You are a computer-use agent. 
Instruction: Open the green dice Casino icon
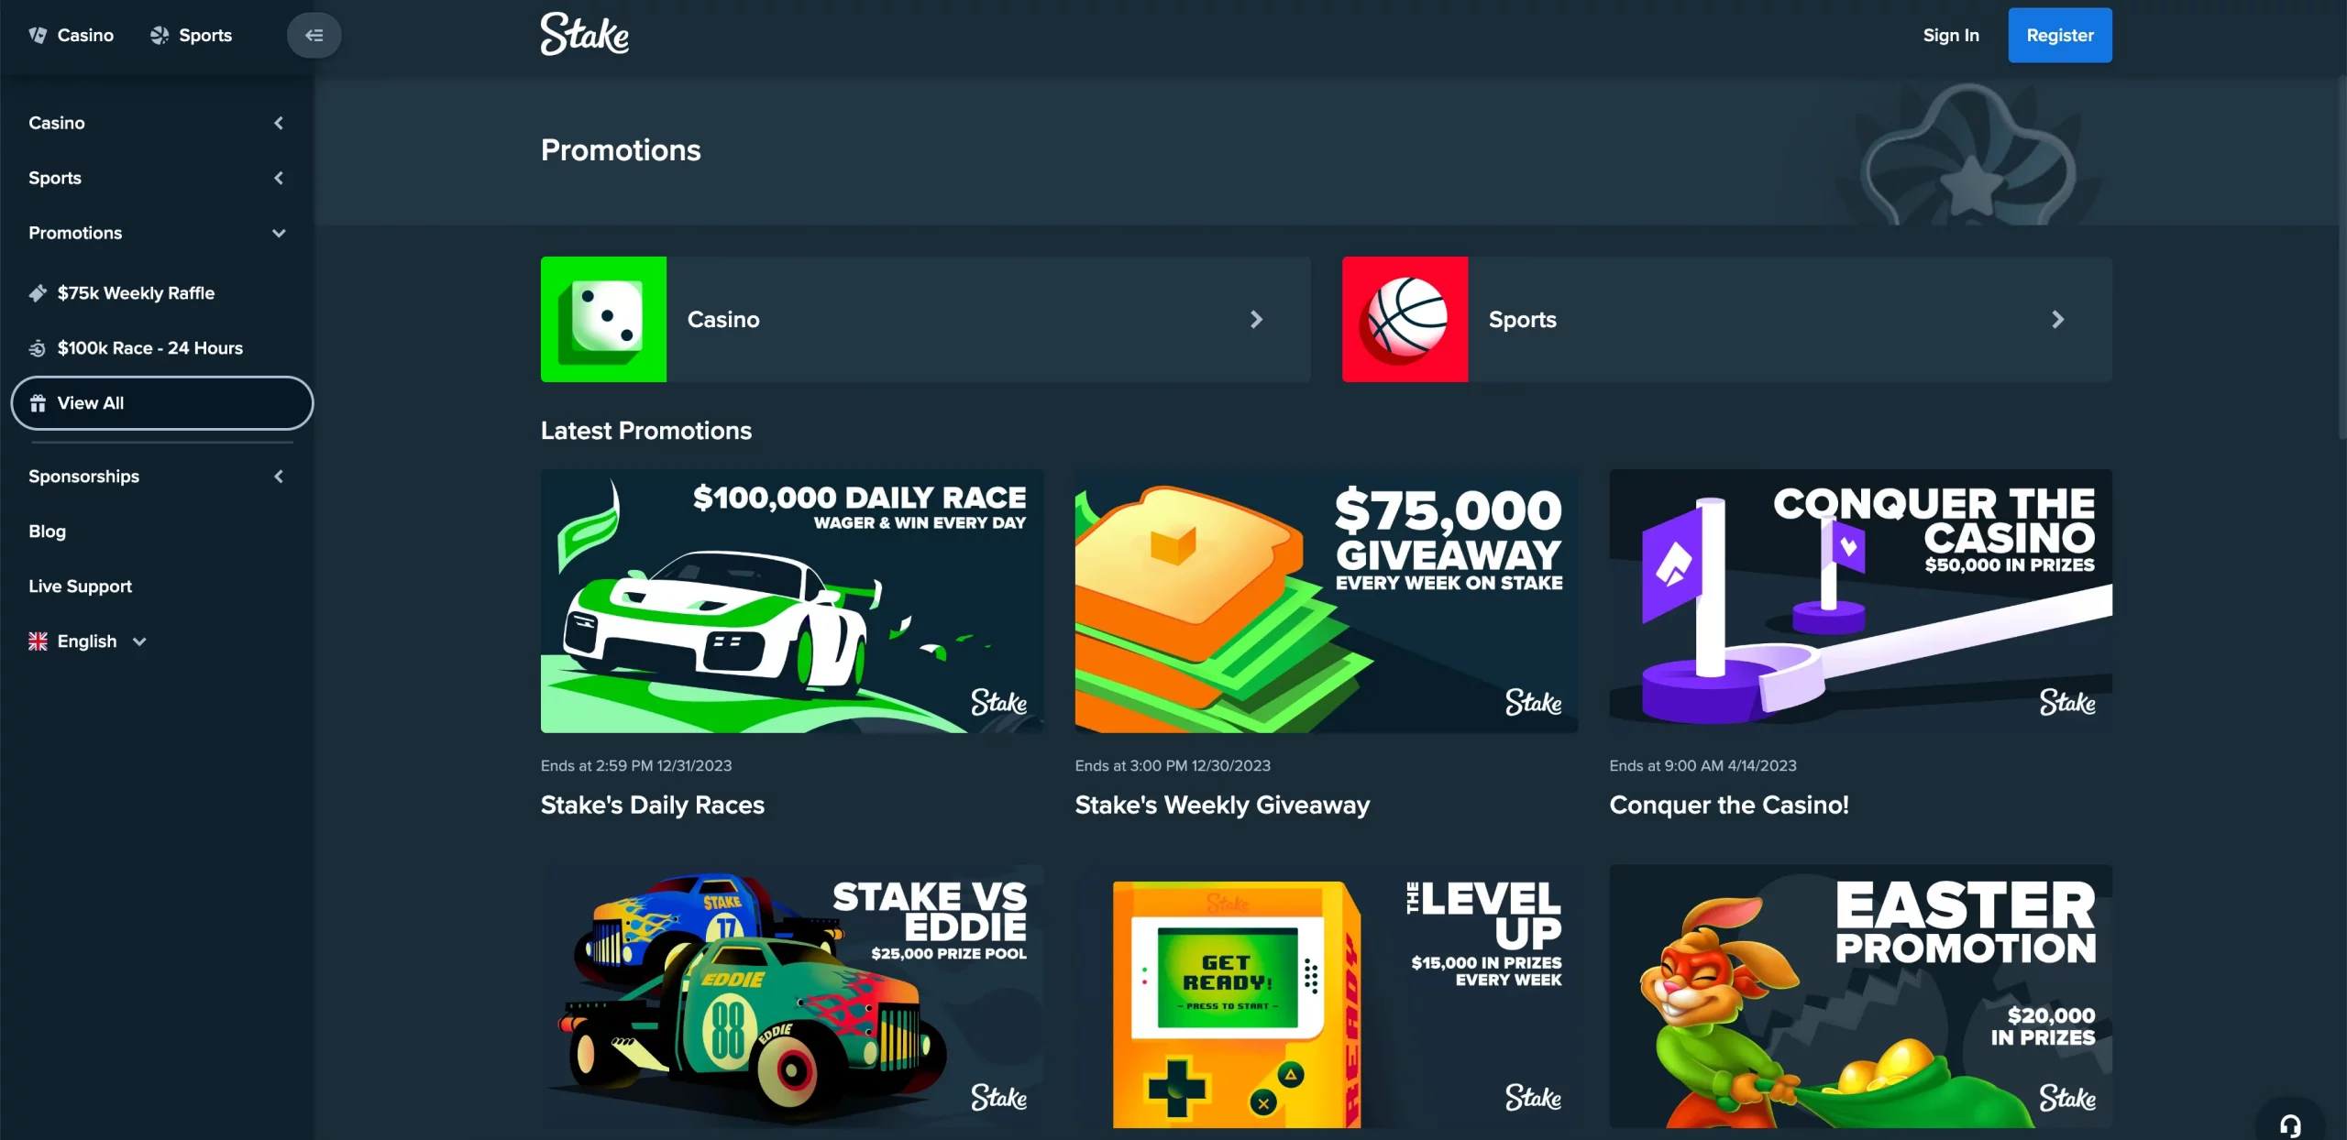tap(603, 319)
